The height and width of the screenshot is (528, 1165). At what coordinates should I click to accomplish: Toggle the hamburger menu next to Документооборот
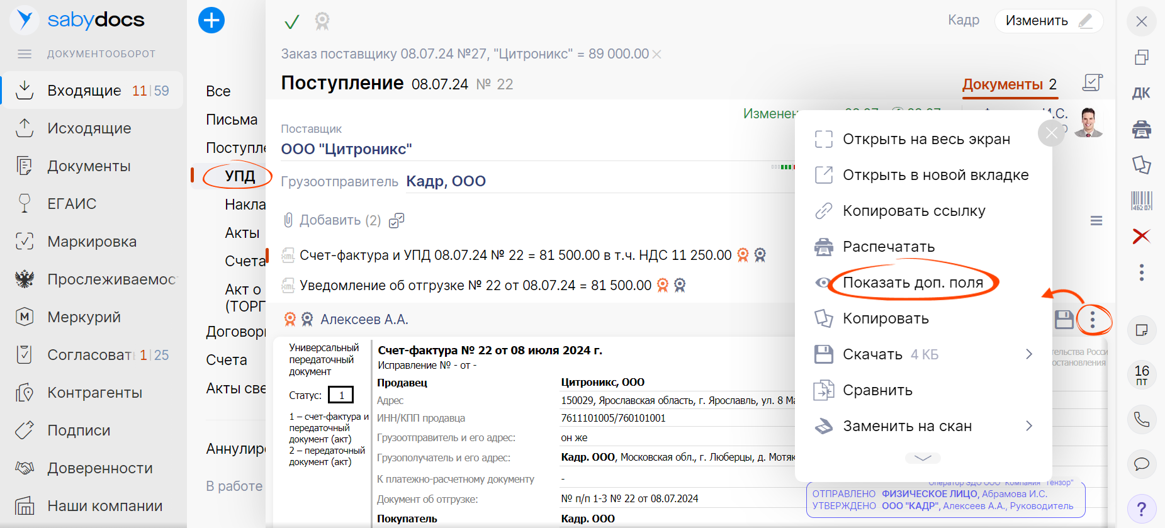tap(25, 54)
